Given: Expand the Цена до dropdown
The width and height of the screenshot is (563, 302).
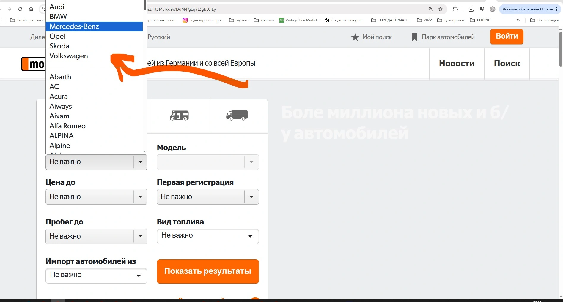Looking at the screenshot, I should click(x=96, y=197).
